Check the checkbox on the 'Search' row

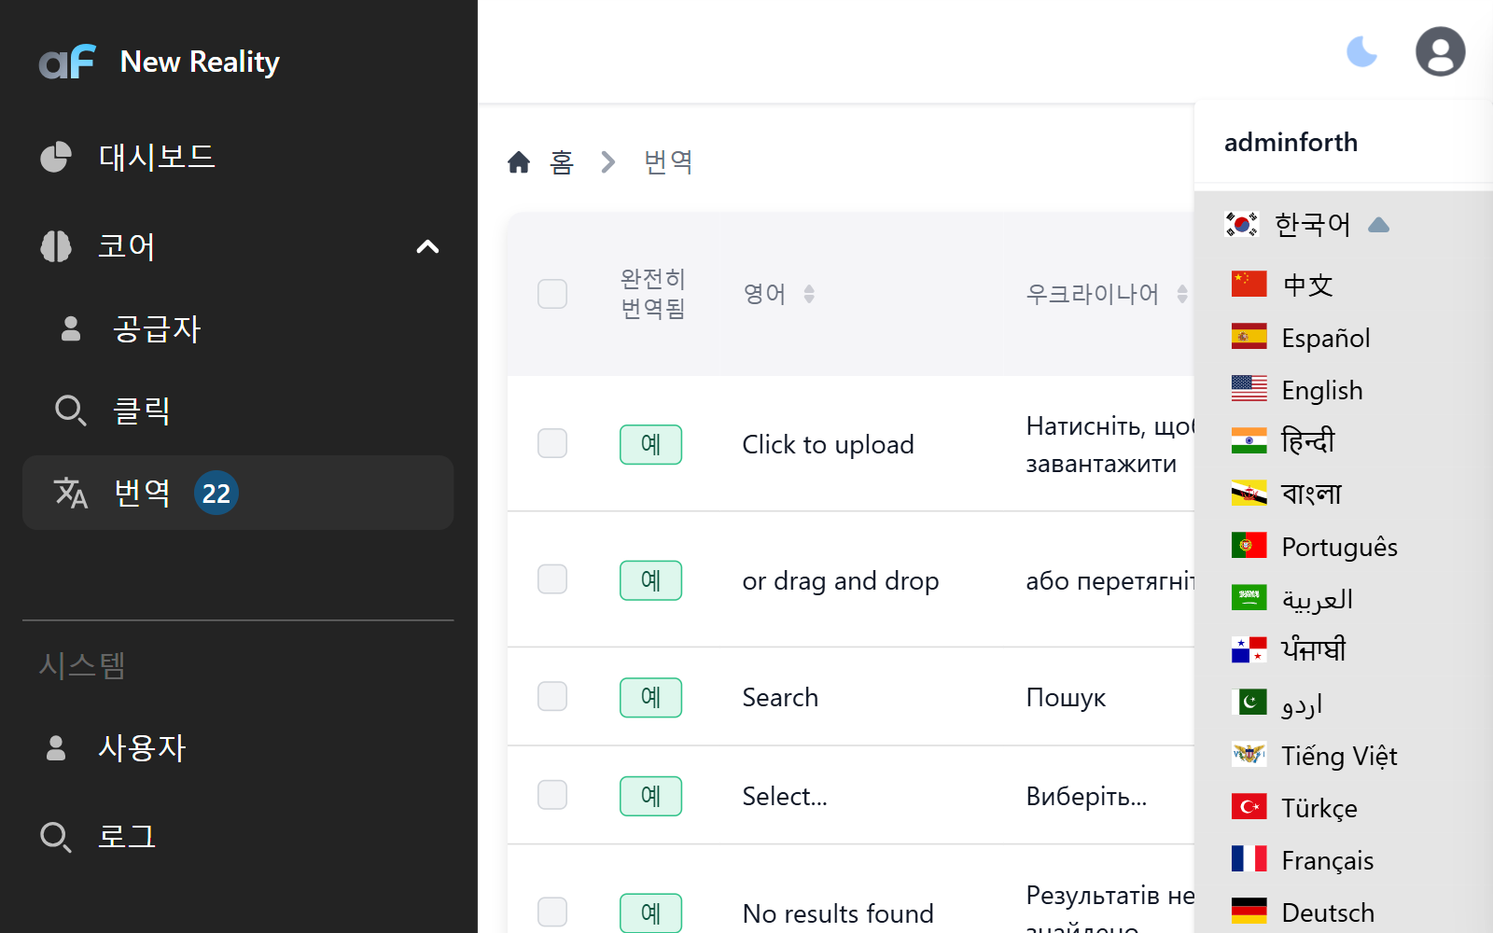pos(551,697)
